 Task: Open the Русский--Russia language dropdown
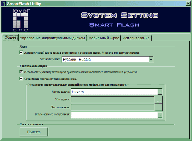151,60
